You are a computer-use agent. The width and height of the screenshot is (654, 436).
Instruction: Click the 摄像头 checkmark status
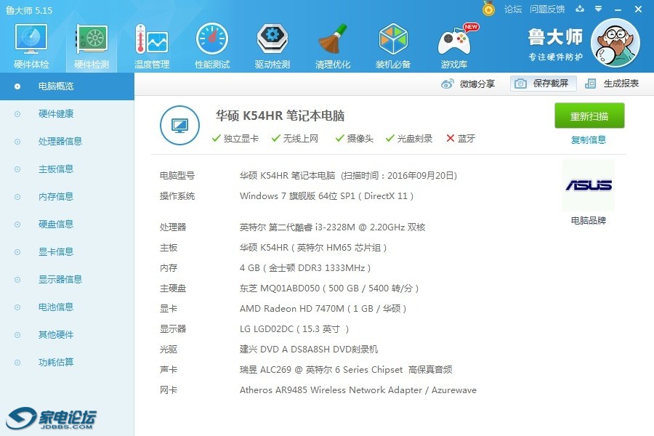click(x=355, y=139)
